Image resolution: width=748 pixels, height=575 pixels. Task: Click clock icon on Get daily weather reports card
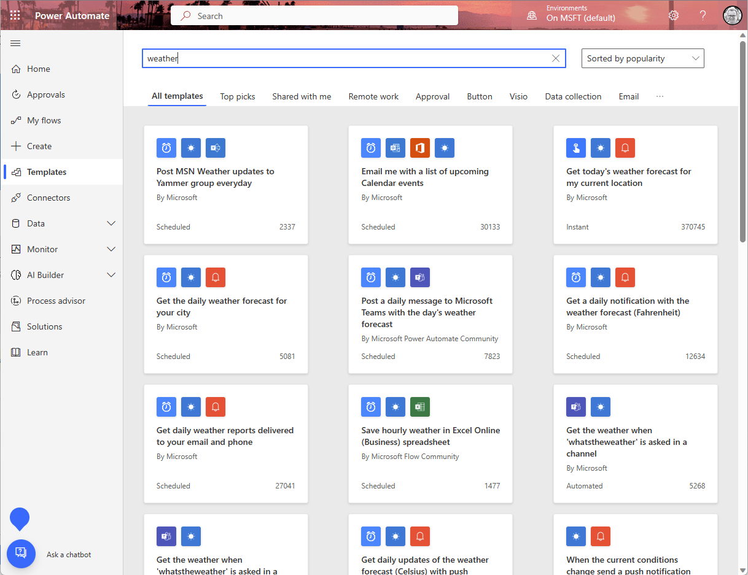point(166,407)
